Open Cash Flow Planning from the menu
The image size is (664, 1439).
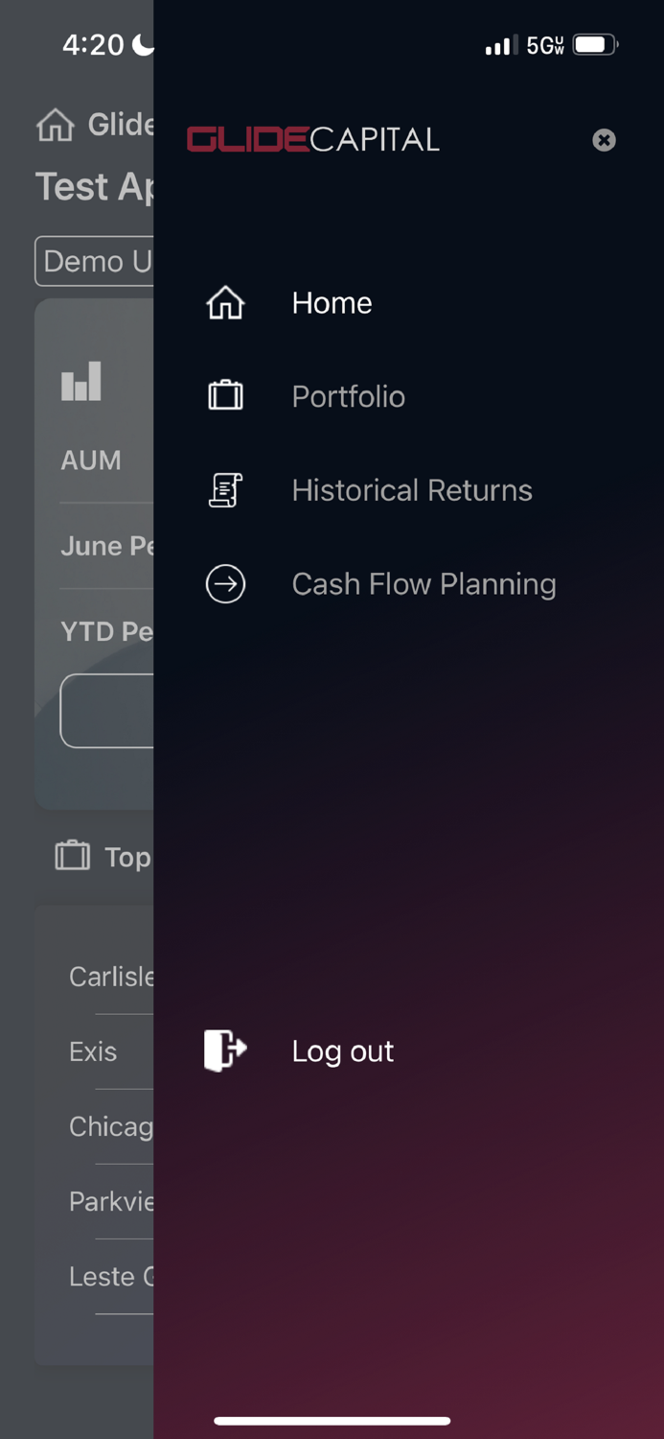424,583
